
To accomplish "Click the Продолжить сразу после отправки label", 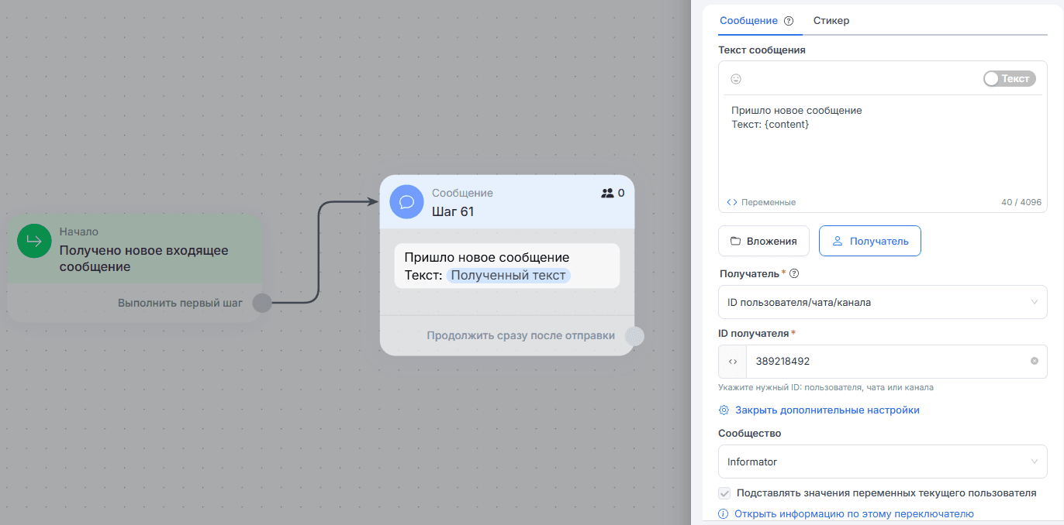I will (520, 335).
